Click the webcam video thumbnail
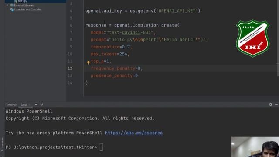Screen dimensions: 279x157 (255, 147)
